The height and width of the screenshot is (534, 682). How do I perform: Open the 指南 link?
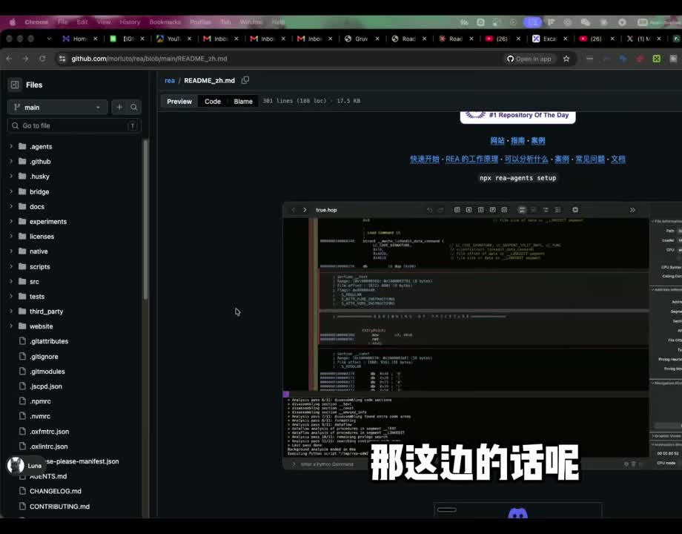(517, 140)
